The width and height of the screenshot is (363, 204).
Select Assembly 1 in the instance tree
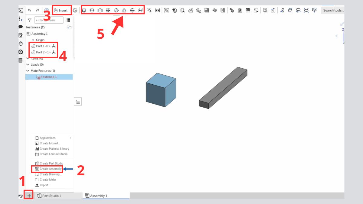39,34
